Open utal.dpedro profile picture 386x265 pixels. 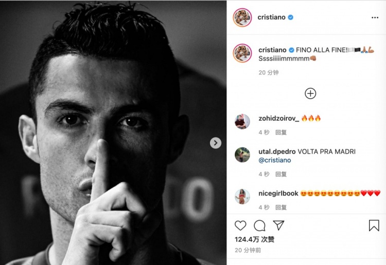(x=242, y=155)
